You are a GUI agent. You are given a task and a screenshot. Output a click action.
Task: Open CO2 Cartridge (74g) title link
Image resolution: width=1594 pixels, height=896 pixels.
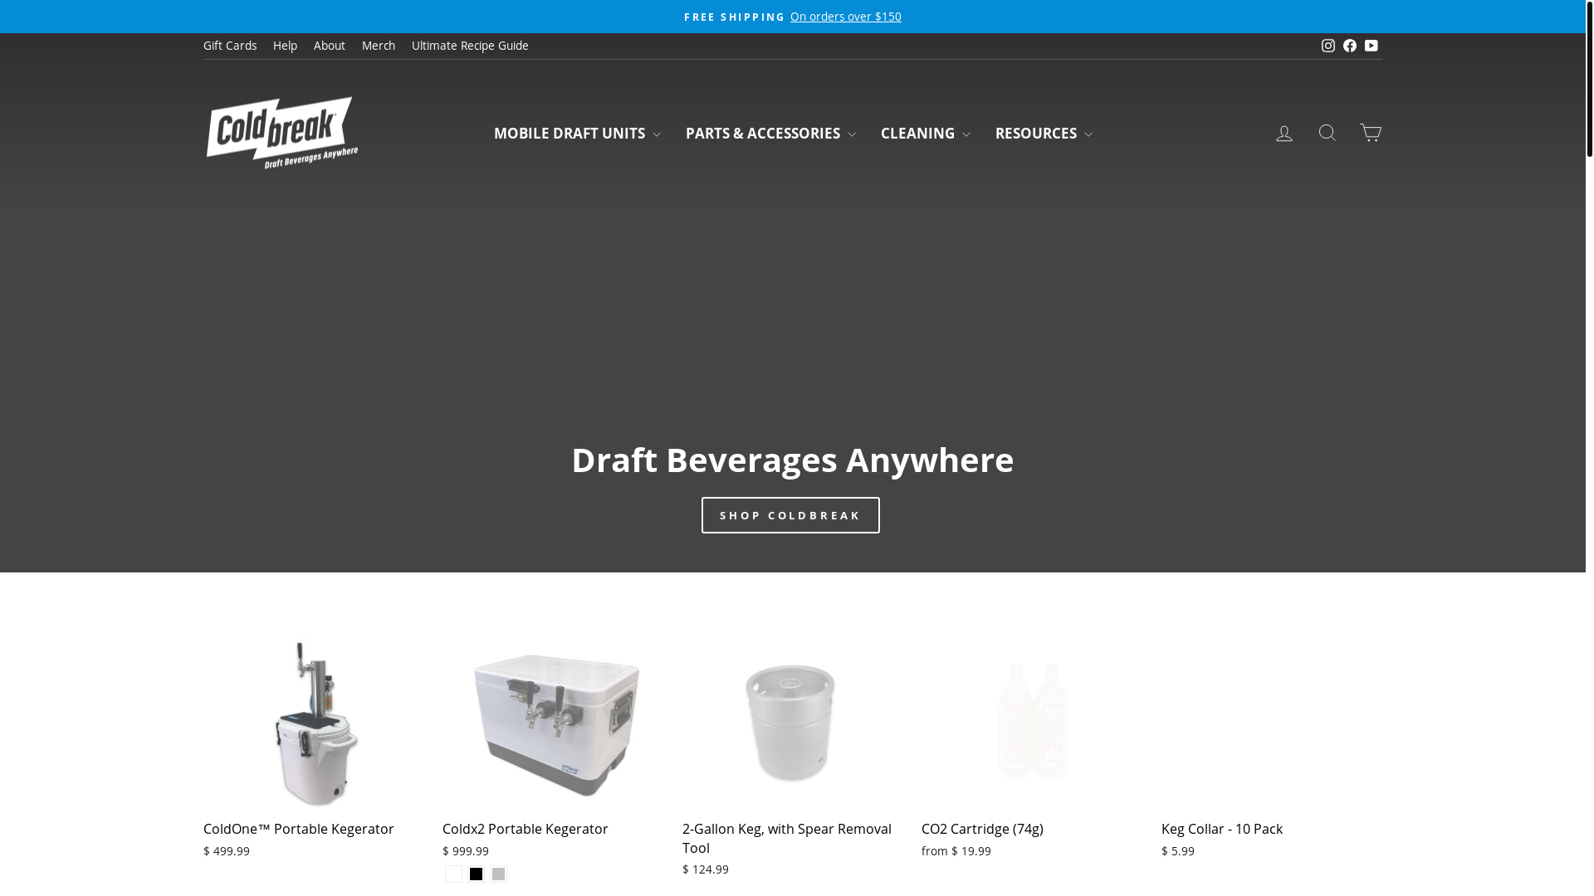[982, 829]
